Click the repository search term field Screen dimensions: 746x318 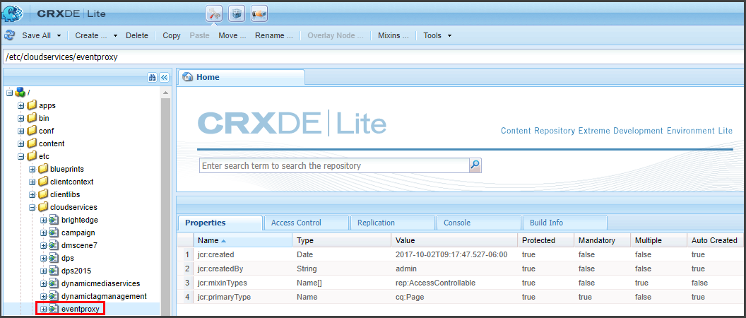334,165
